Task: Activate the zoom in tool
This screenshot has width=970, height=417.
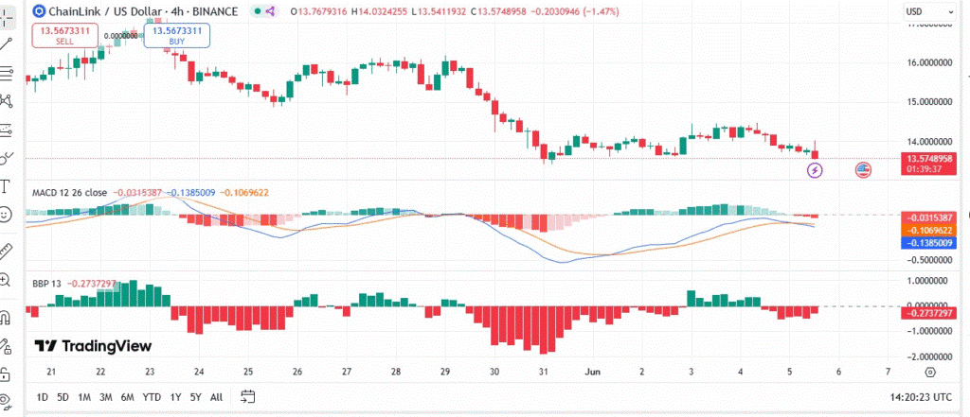Action: pyautogui.click(x=6, y=280)
